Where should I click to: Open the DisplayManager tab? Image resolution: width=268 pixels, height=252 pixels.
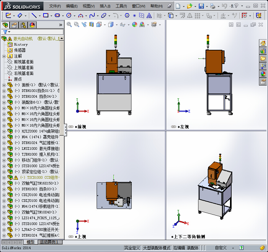(32, 25)
